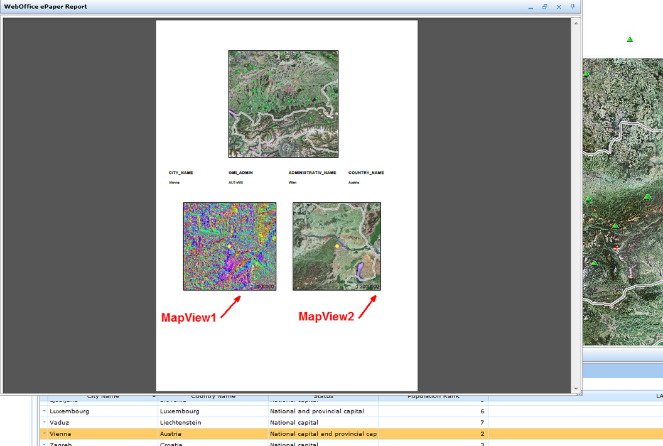Click the MapView1 thumbnail in the report
The width and height of the screenshot is (663, 446).
(x=229, y=246)
